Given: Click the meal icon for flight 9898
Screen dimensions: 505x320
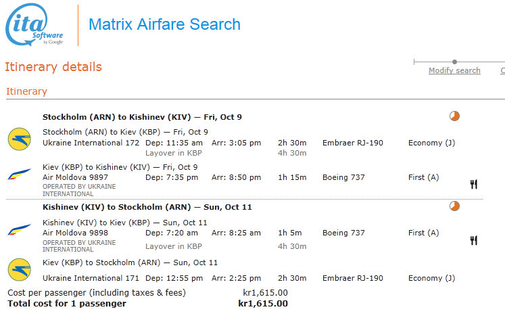Looking at the screenshot, I should coord(474,239).
